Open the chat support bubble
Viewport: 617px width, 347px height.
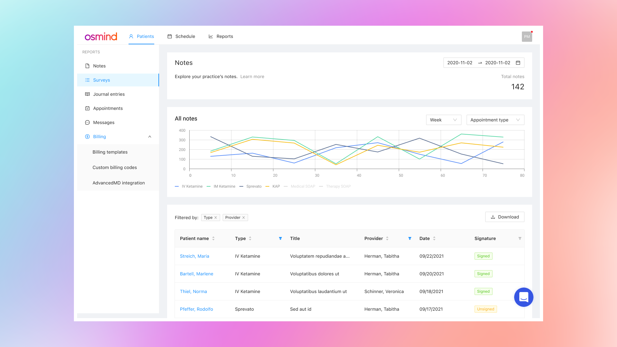(x=524, y=297)
